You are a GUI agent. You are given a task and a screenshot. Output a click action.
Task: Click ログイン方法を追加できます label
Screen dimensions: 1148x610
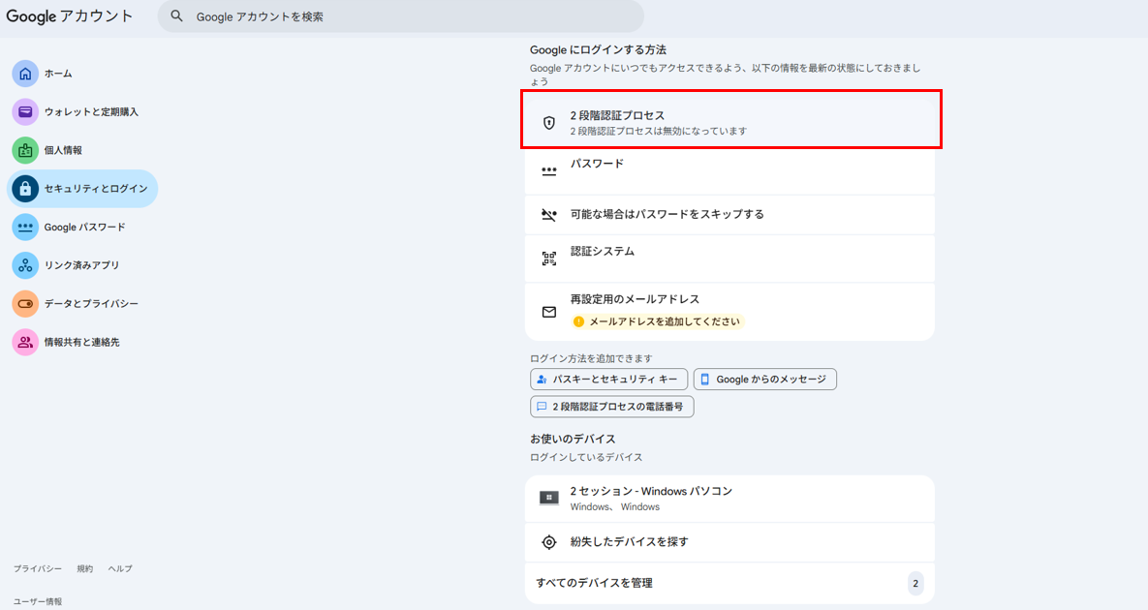coord(591,358)
